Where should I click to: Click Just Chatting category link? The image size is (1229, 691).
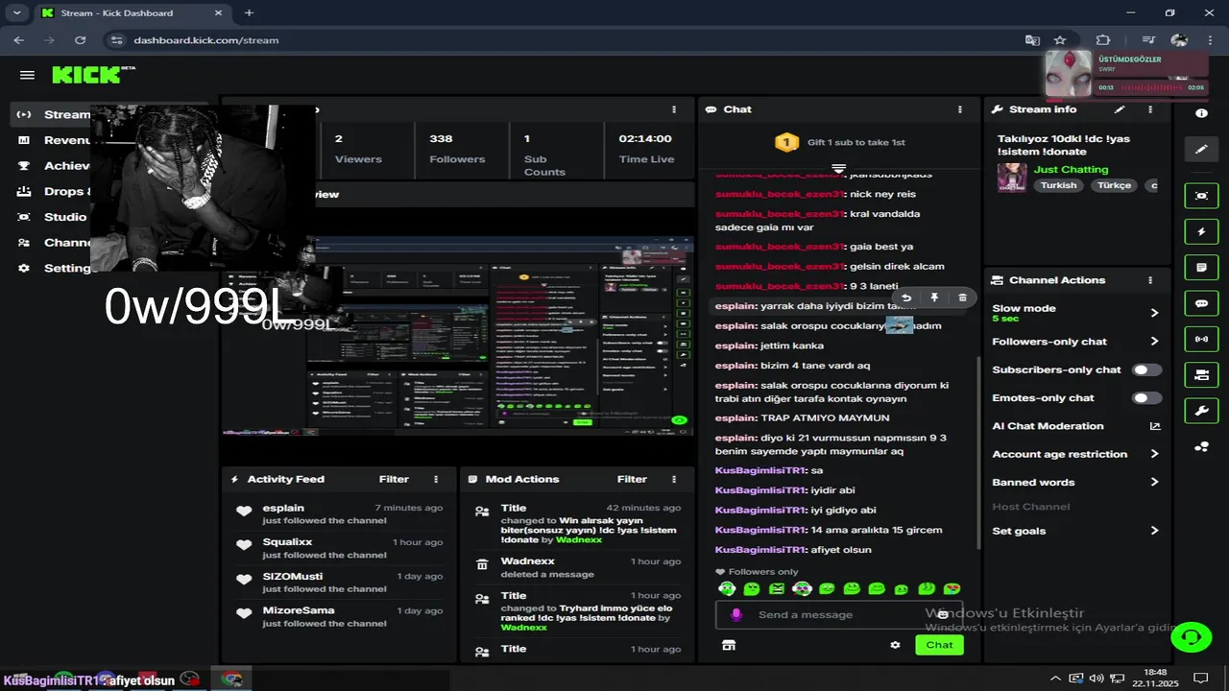pos(1071,170)
